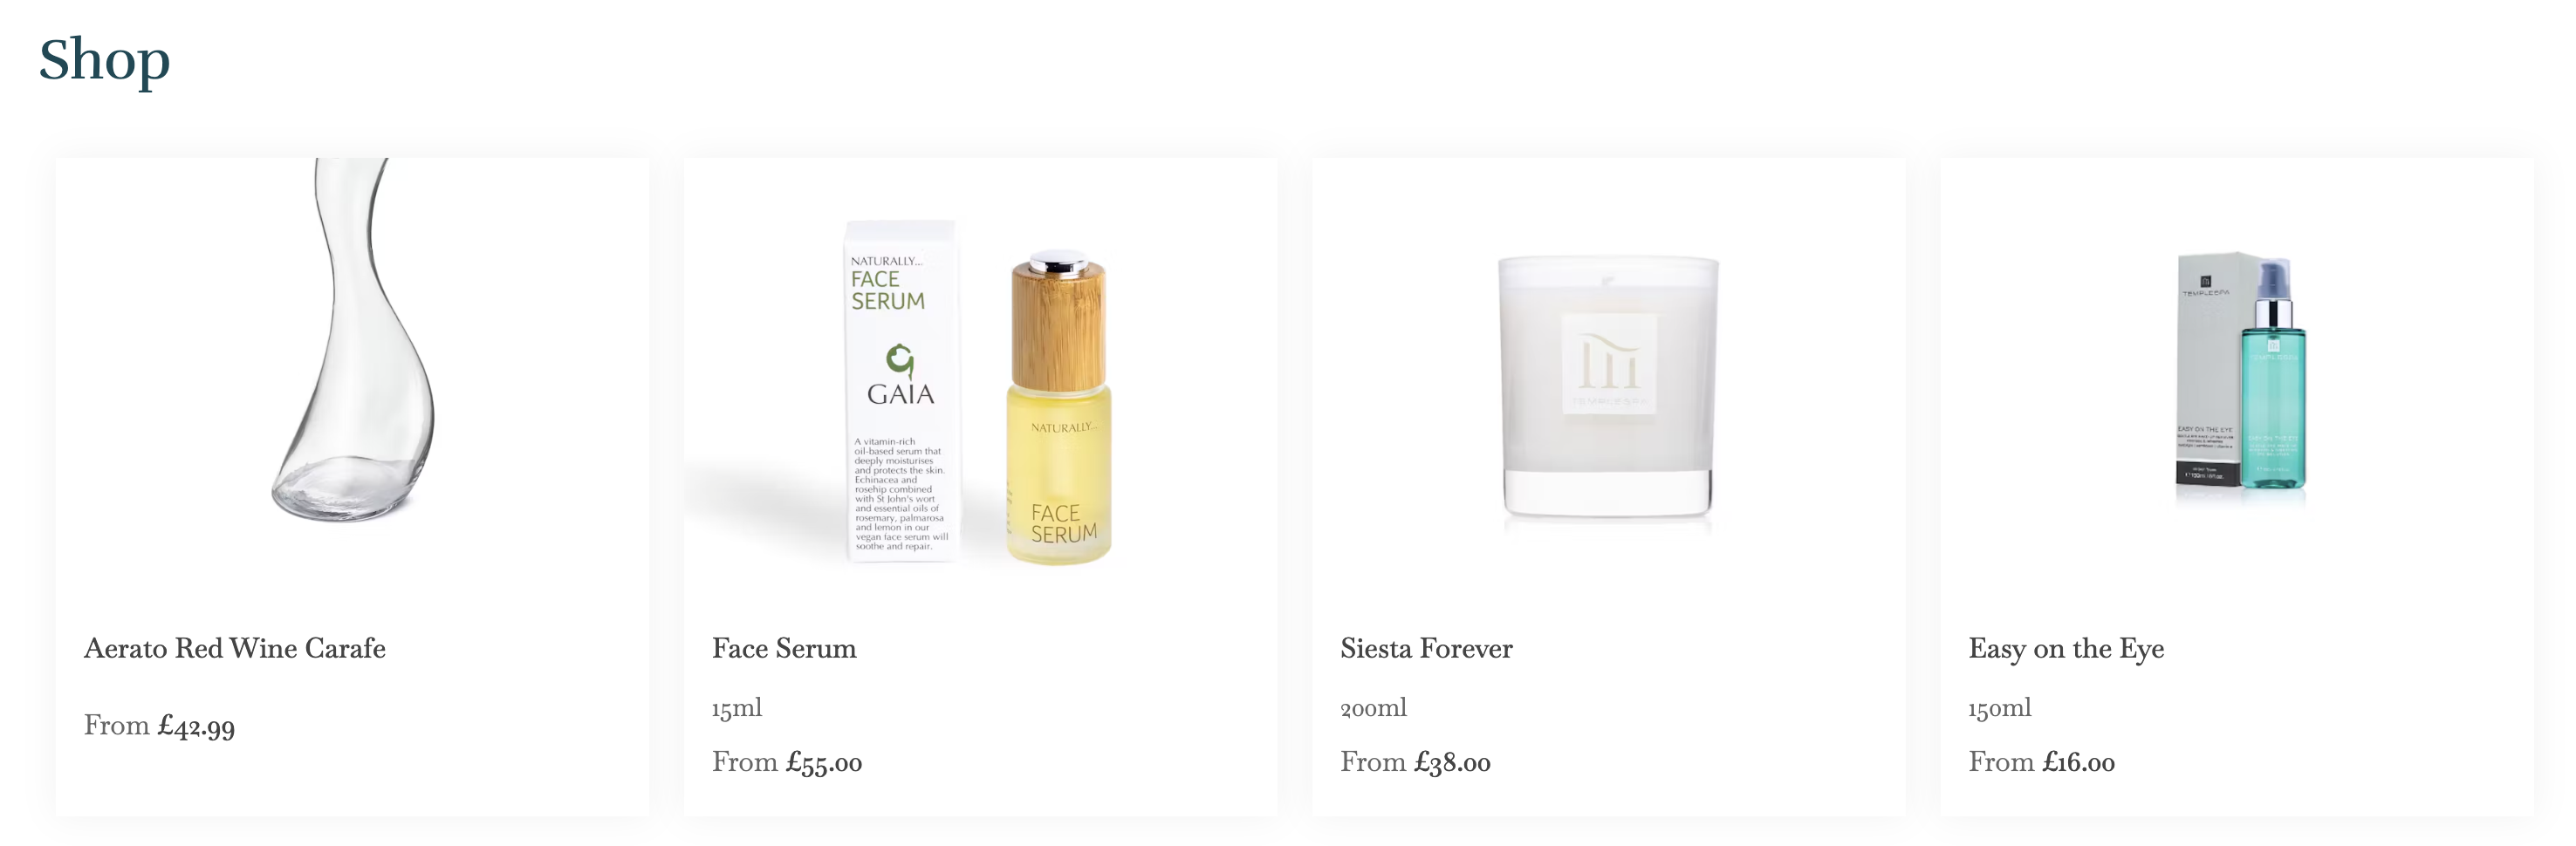Open the Siesta Forever product title

coord(1426,649)
